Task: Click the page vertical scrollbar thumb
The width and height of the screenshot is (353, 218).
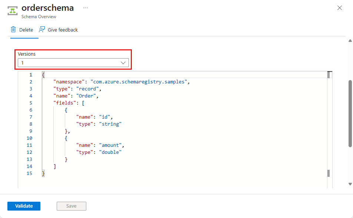Action: (350, 113)
